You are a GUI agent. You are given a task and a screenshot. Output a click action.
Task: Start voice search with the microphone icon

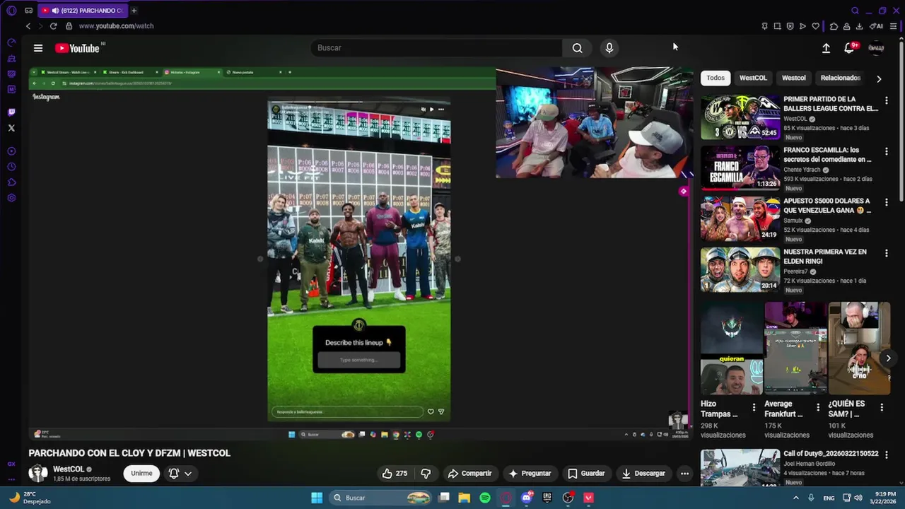click(x=609, y=48)
